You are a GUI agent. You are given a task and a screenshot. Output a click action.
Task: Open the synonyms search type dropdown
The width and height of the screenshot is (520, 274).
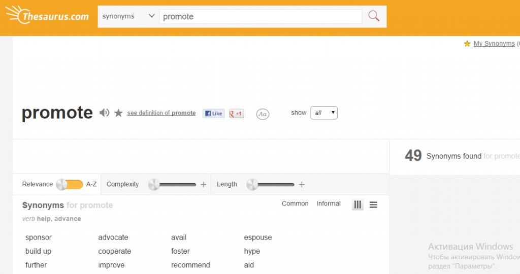(x=128, y=16)
